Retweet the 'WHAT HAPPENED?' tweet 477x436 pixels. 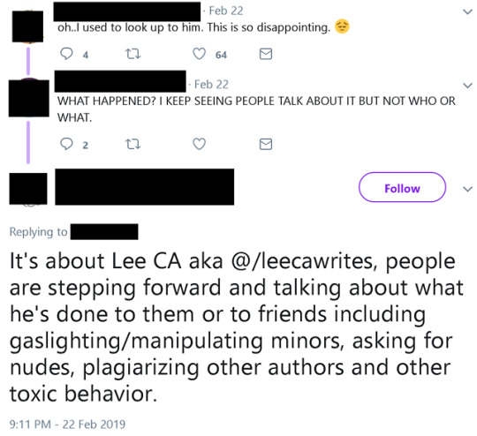pyautogui.click(x=132, y=144)
